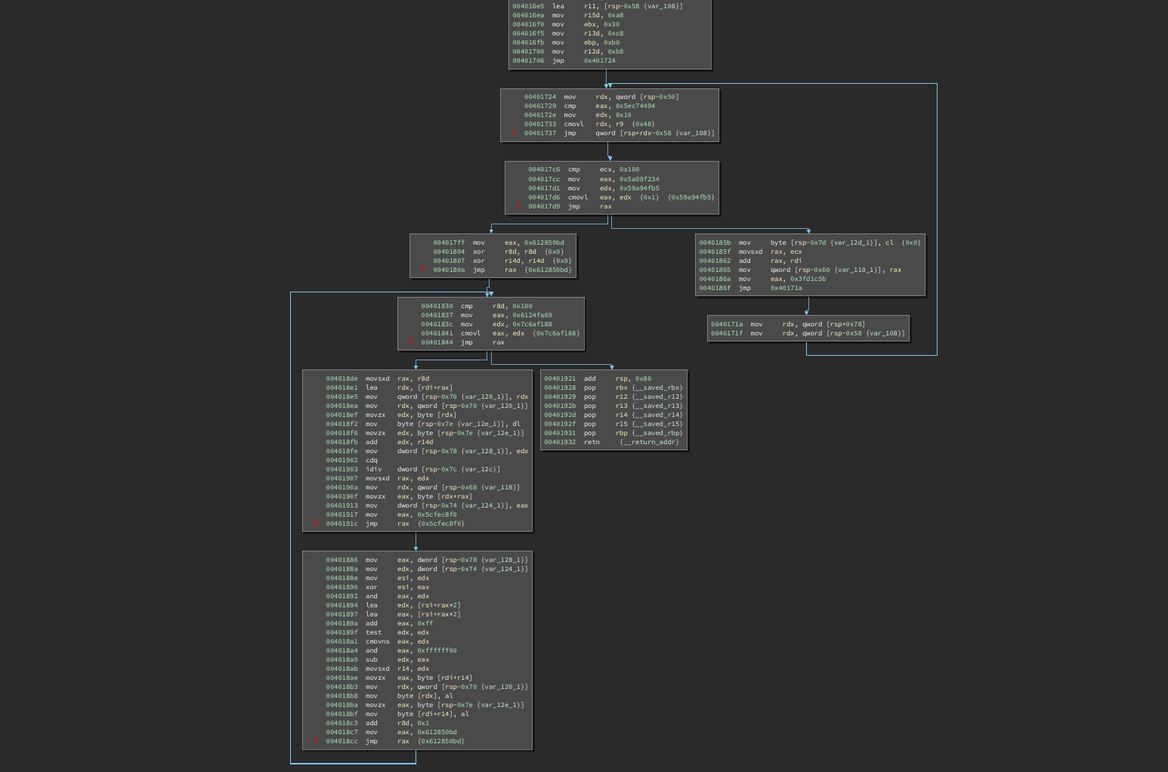
Task: Click the idiv instruction at 00401903
Action: pyautogui.click(x=373, y=469)
